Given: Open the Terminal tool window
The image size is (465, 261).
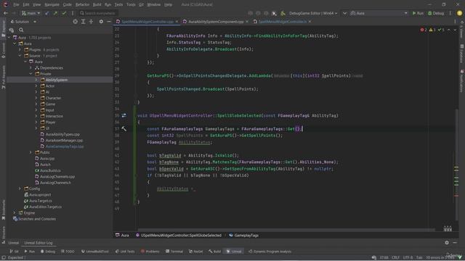Looking at the screenshot, I should (x=174, y=252).
